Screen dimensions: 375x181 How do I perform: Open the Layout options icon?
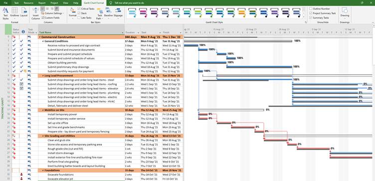pyautogui.click(x=23, y=13)
